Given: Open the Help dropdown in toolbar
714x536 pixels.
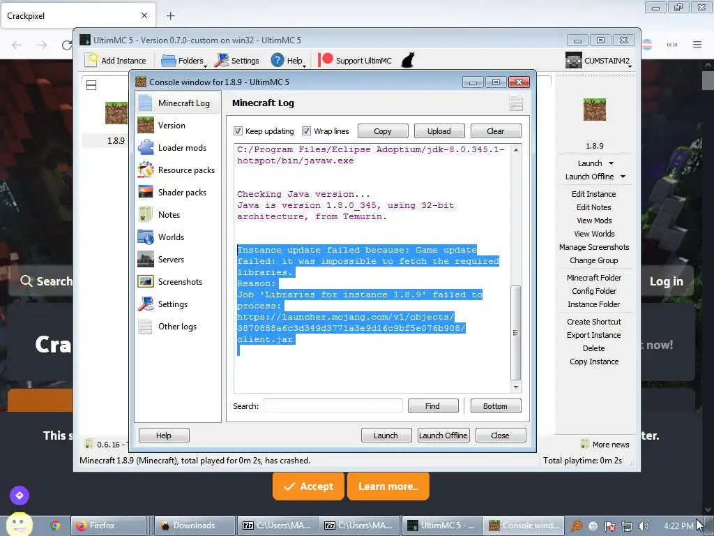Looking at the screenshot, I should coord(288,61).
